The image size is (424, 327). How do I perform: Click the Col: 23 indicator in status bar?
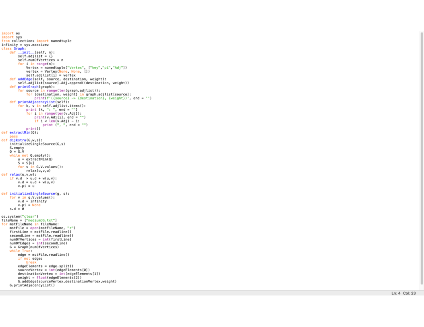click(x=409, y=293)
